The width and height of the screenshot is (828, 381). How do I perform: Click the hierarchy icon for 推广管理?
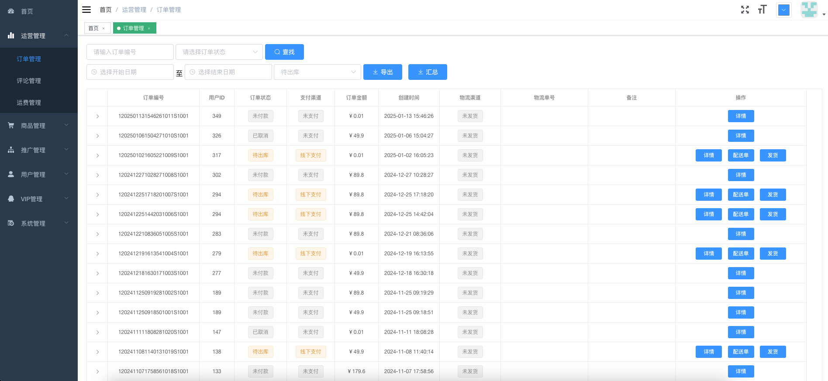coord(11,150)
